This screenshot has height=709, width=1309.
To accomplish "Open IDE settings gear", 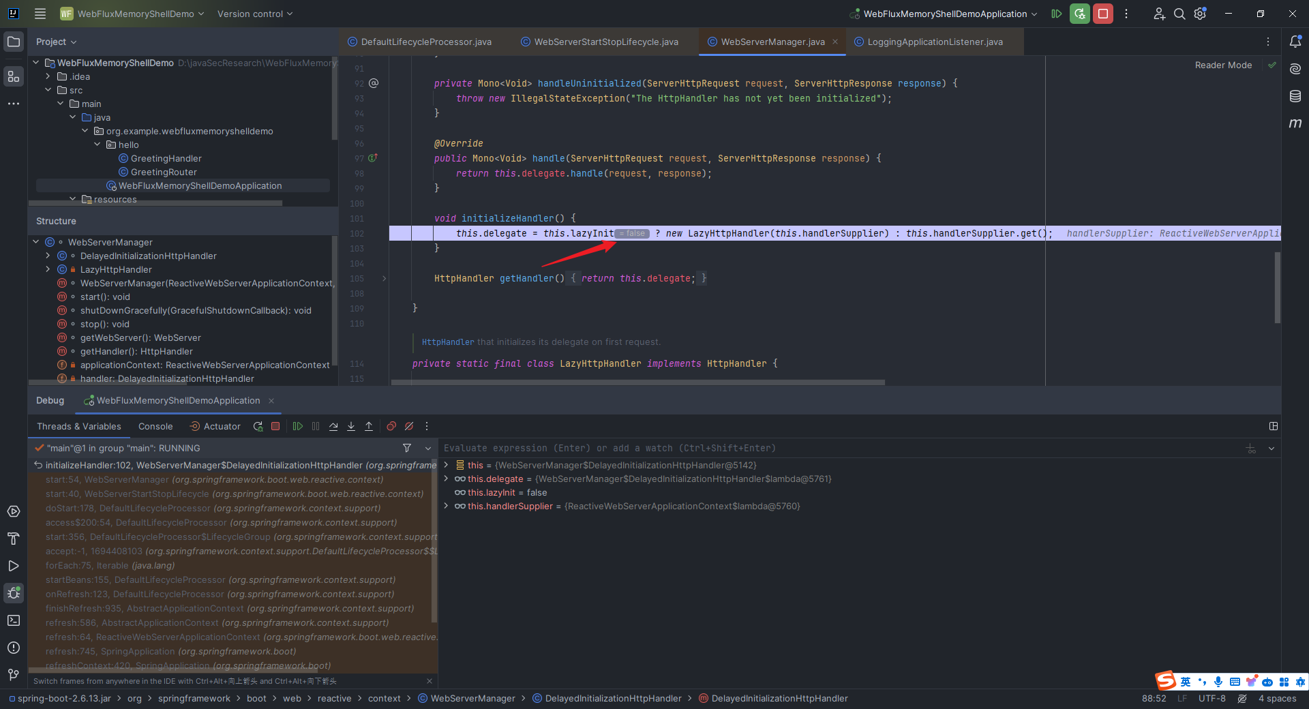I will click(x=1201, y=14).
